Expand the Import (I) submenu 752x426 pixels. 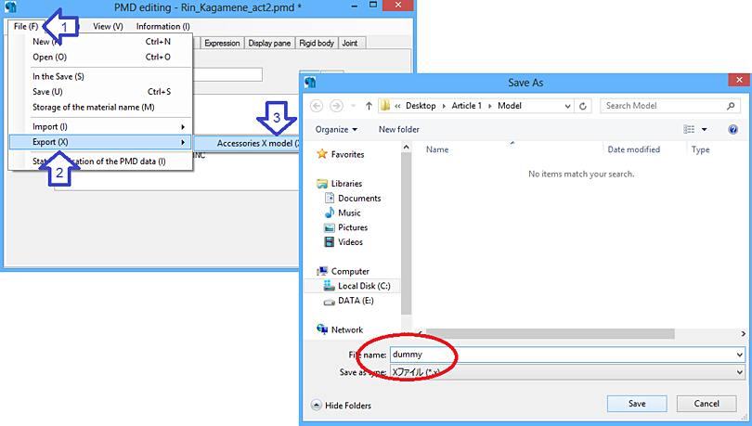coord(100,127)
